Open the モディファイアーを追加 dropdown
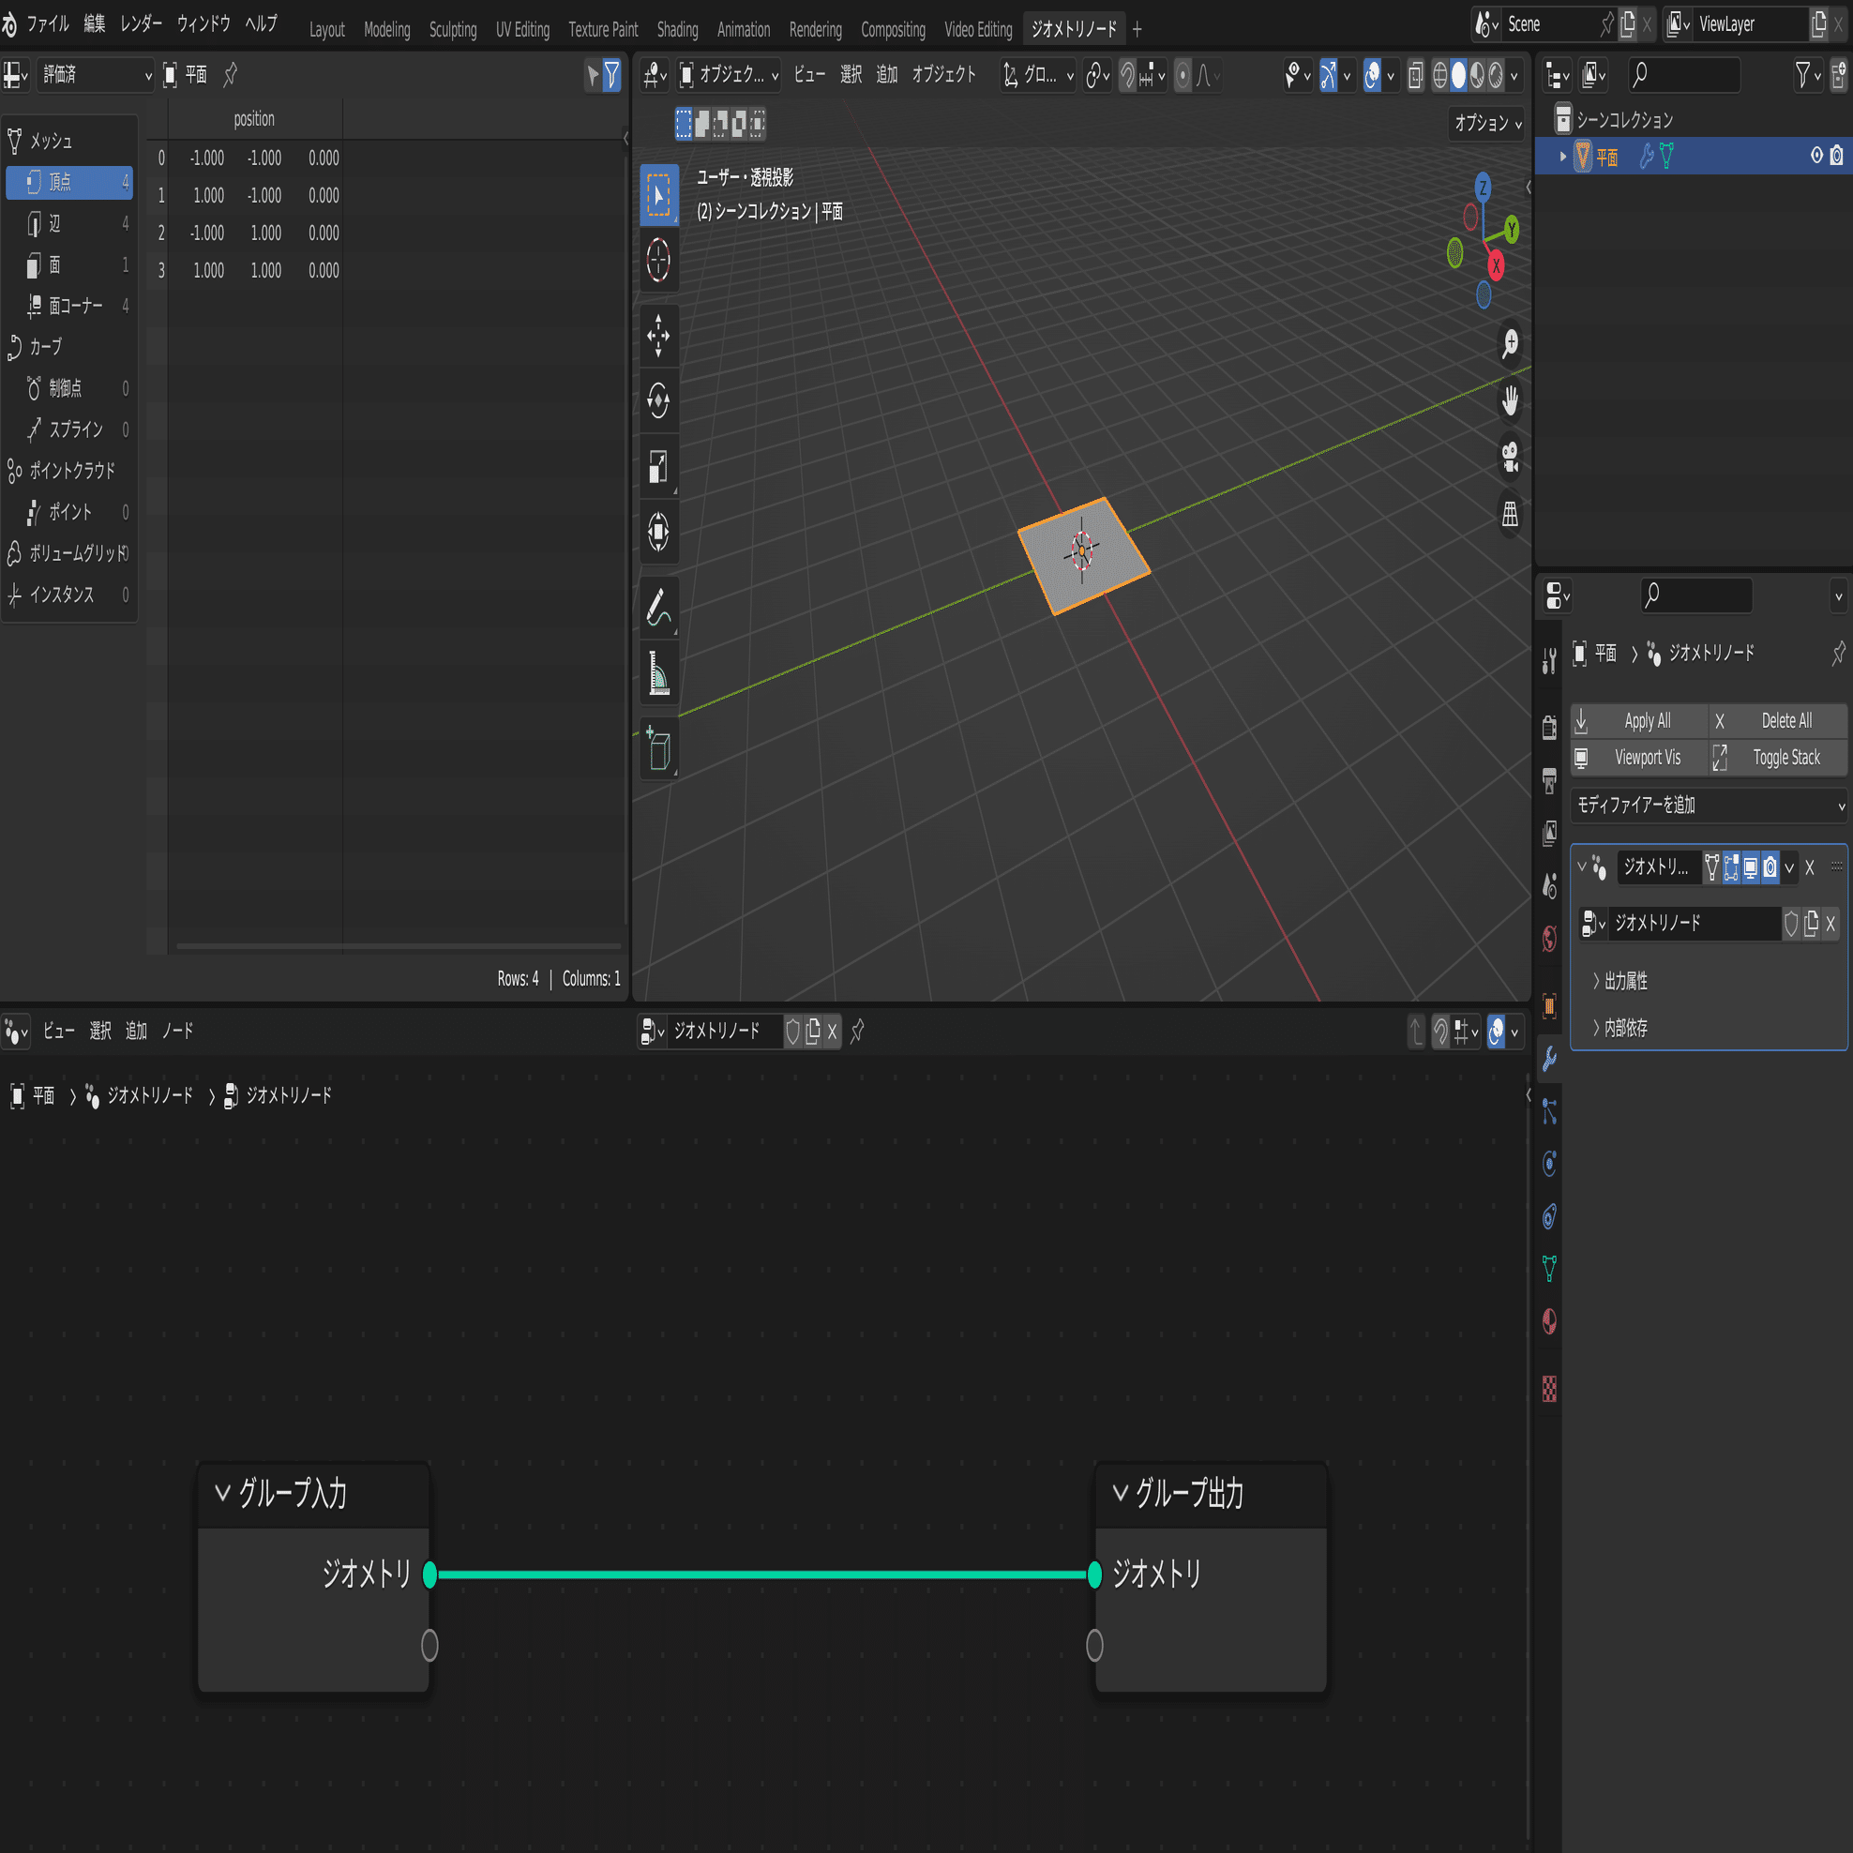Image resolution: width=1853 pixels, height=1853 pixels. click(1709, 806)
